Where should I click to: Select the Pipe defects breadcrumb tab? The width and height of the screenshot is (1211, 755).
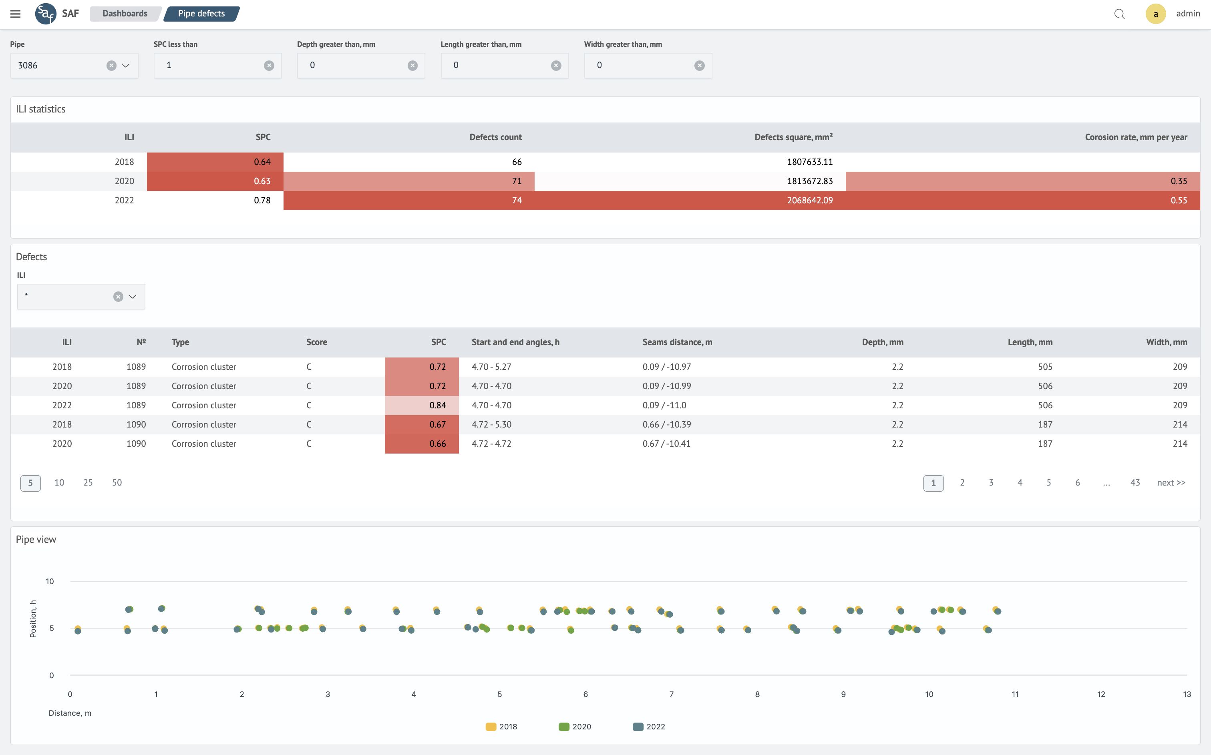coord(201,14)
